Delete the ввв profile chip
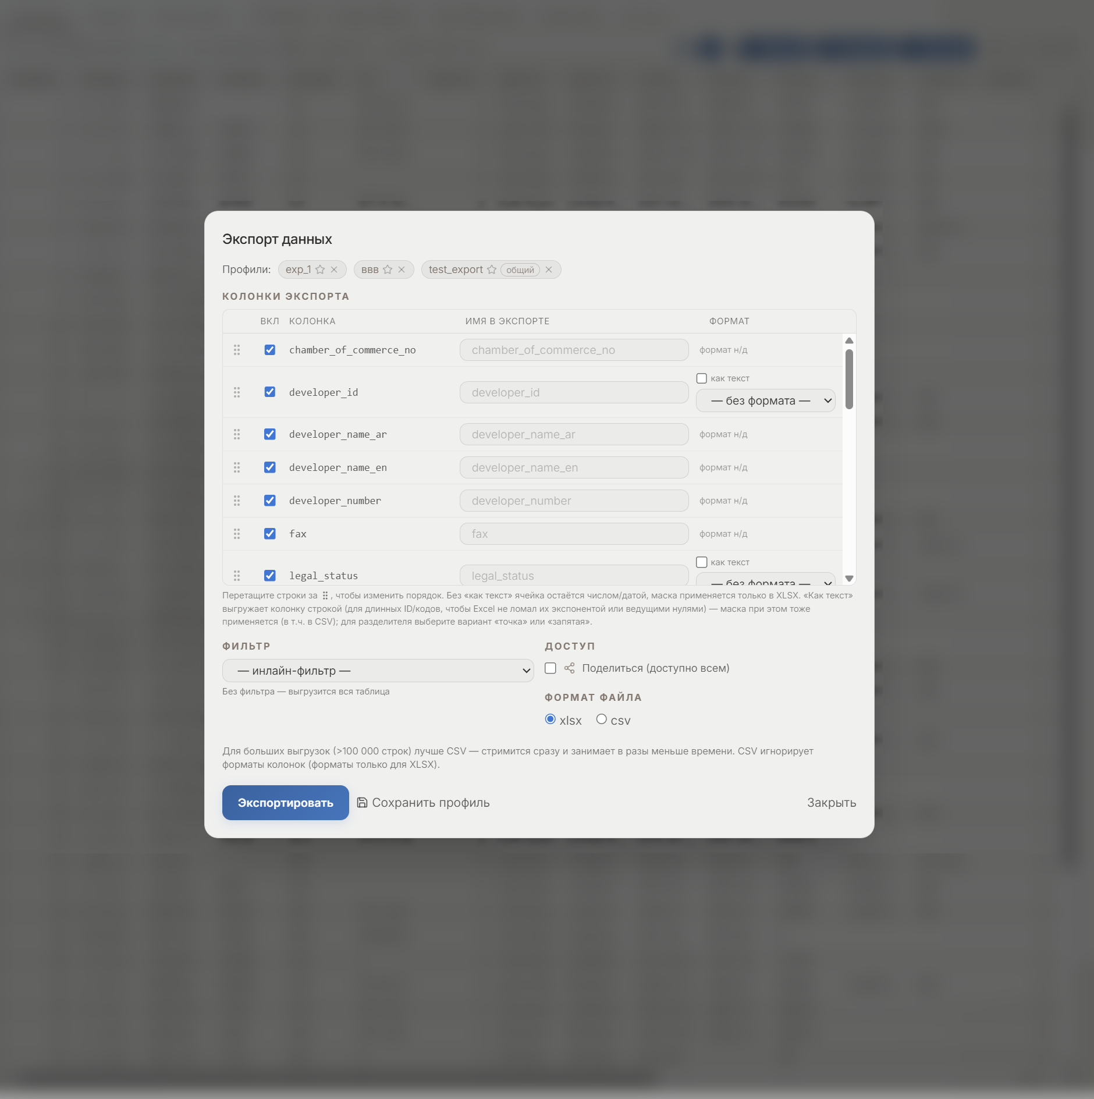1094x1099 pixels. pos(402,270)
